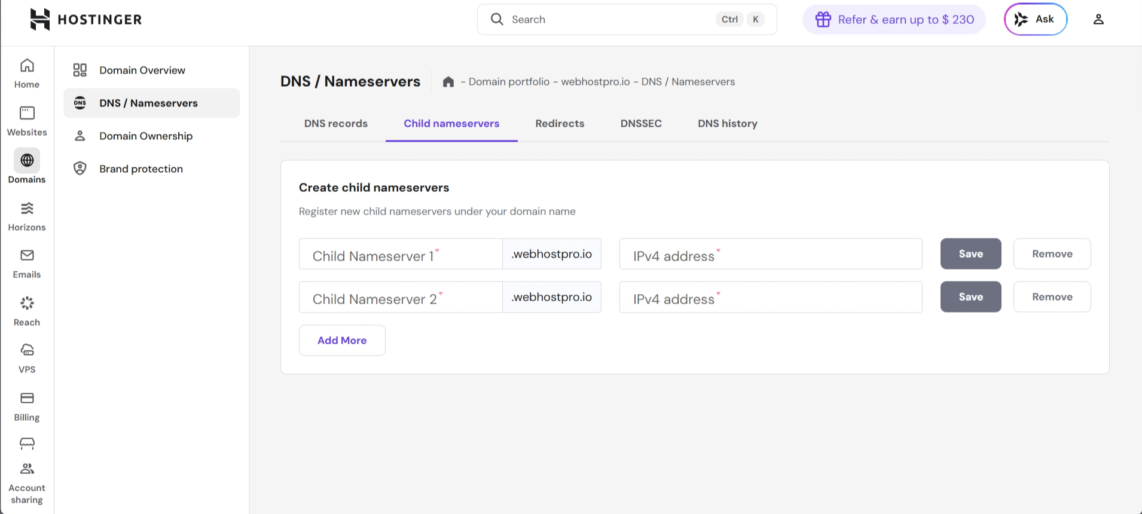Open the Ask AI assistant button
Viewport: 1142px width, 514px height.
coord(1036,19)
